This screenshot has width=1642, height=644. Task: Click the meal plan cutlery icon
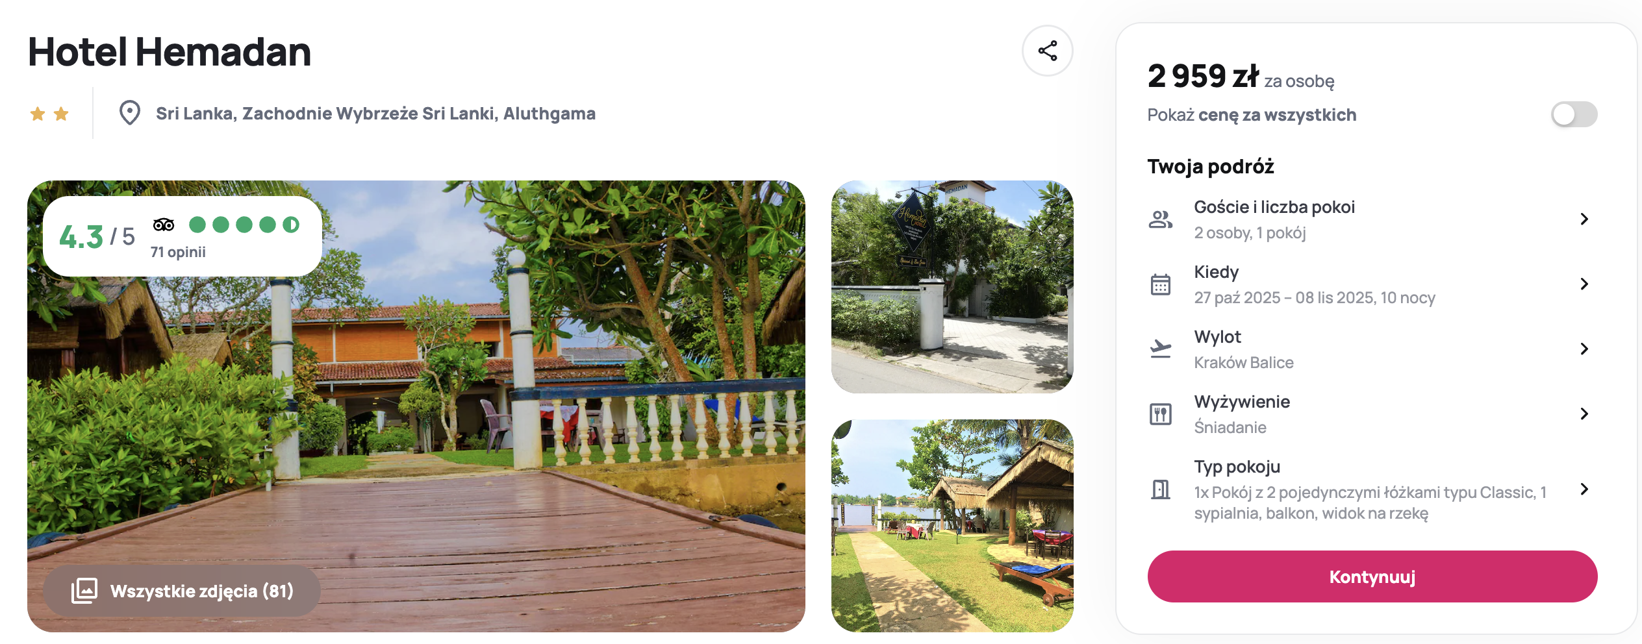[1160, 414]
